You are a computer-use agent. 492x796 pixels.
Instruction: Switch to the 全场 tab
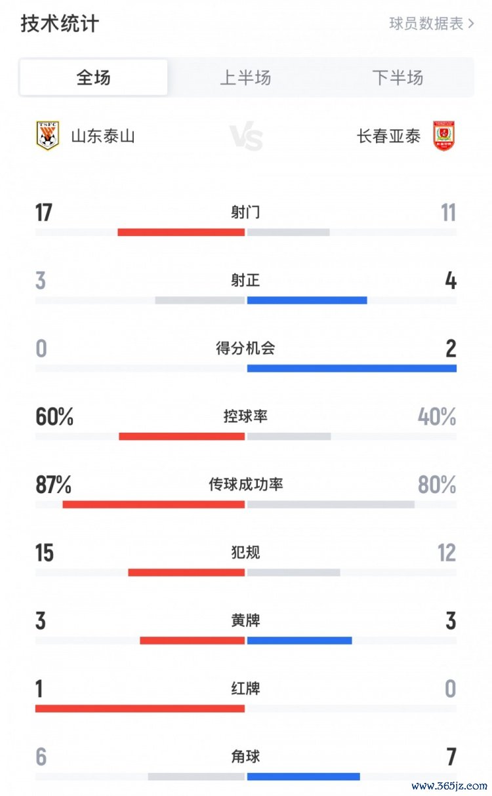[x=94, y=78]
